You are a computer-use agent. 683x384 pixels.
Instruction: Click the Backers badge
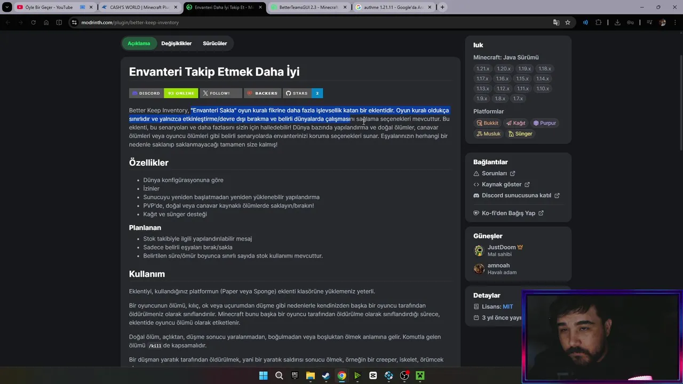pos(263,93)
